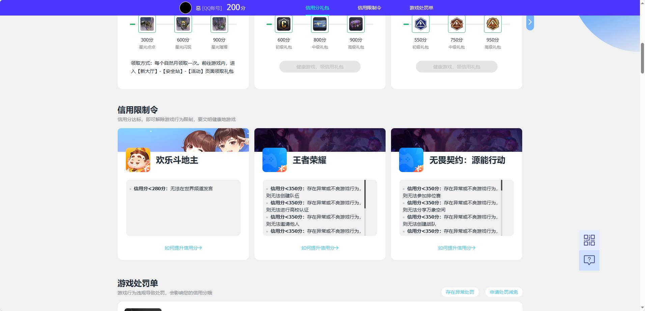The width and height of the screenshot is (645, 311).
Task: Open the 信用分礼包 tab
Action: pos(317,8)
